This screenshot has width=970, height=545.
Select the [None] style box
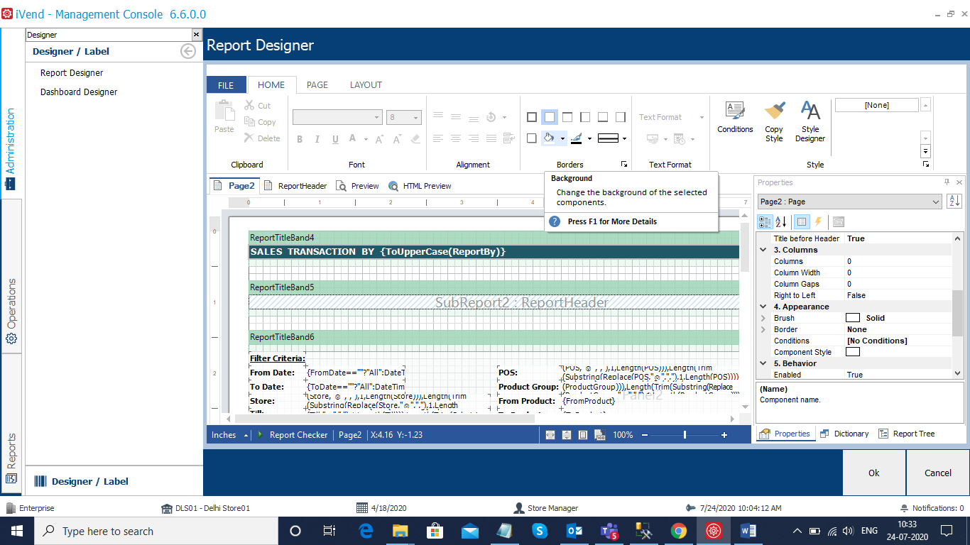coord(877,105)
